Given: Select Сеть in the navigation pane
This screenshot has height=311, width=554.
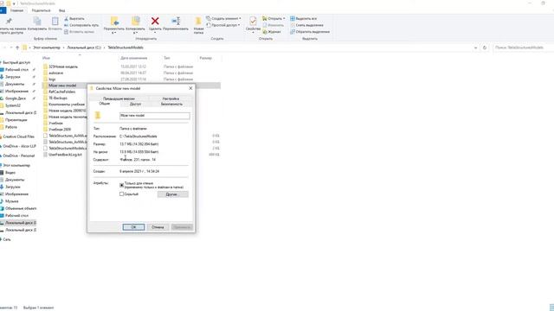Looking at the screenshot, I should point(7,239).
